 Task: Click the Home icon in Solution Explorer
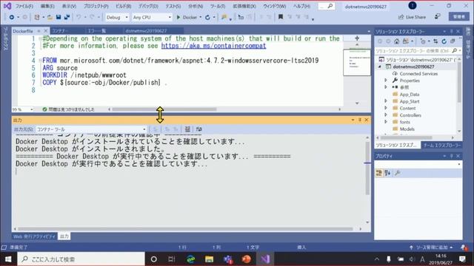click(x=397, y=41)
